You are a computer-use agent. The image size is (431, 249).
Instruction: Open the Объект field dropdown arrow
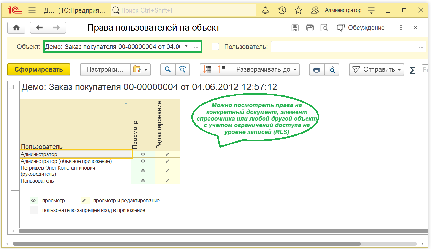186,47
